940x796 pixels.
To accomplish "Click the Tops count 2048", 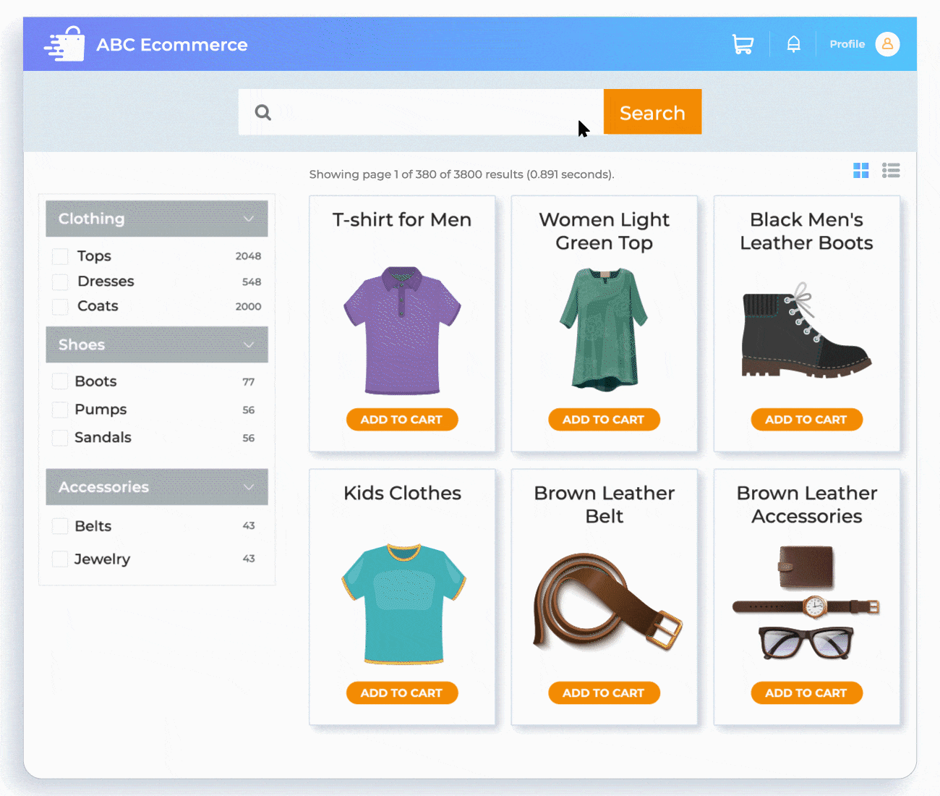I will pyautogui.click(x=248, y=256).
